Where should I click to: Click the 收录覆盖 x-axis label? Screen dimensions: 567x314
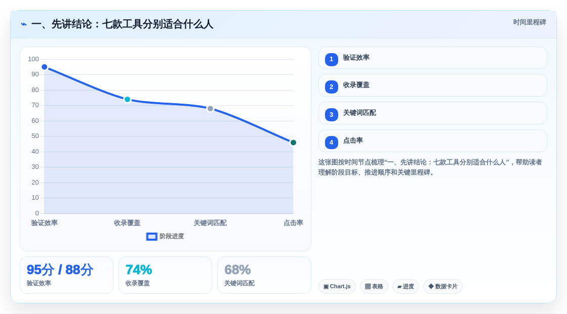point(127,223)
